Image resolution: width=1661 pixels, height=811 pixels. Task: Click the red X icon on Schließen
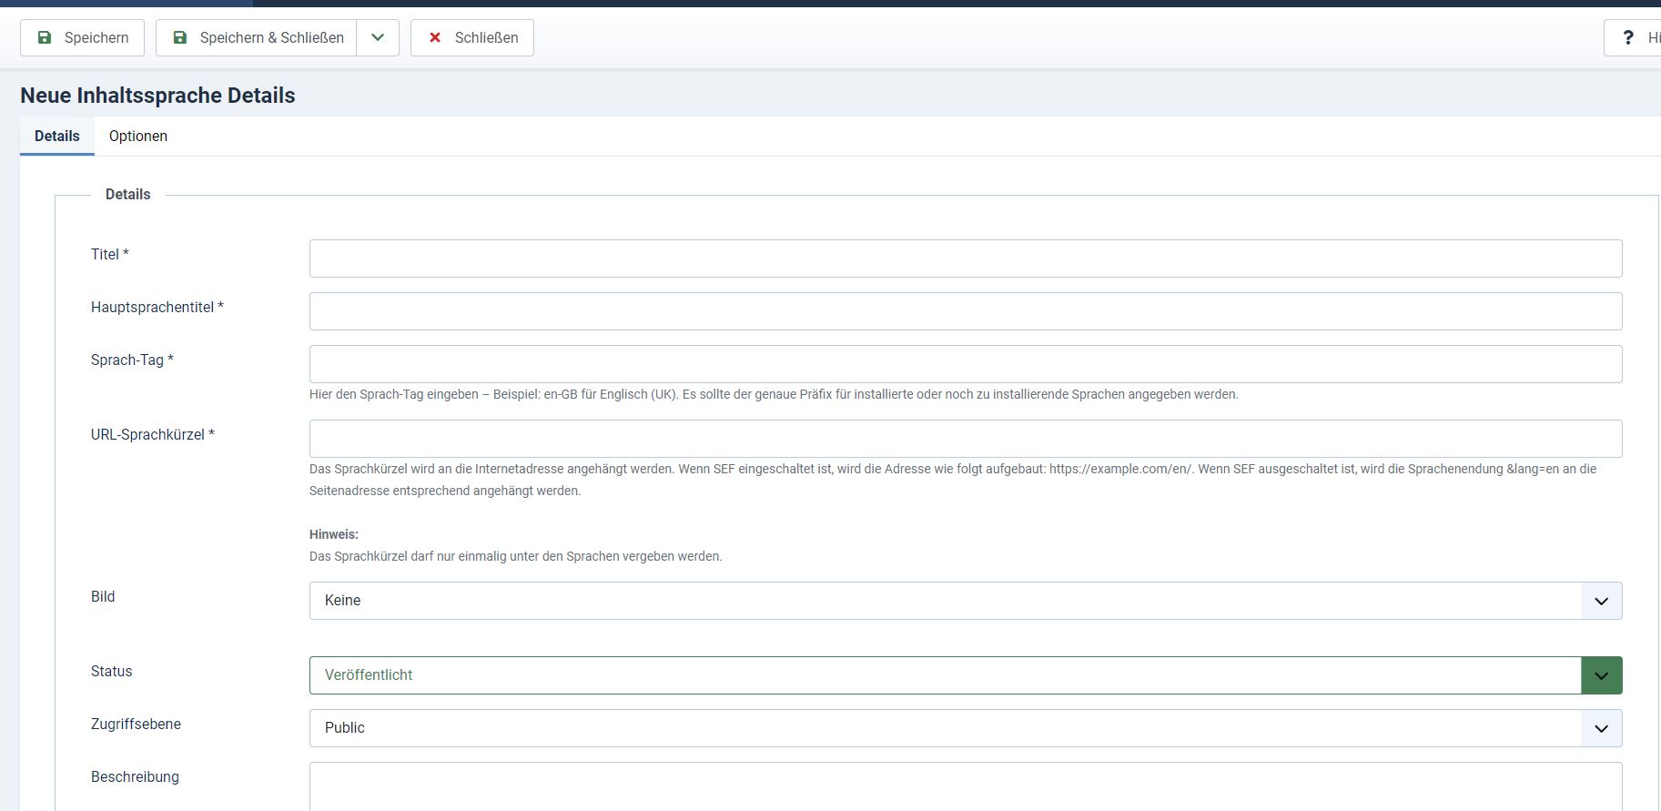[x=435, y=37]
